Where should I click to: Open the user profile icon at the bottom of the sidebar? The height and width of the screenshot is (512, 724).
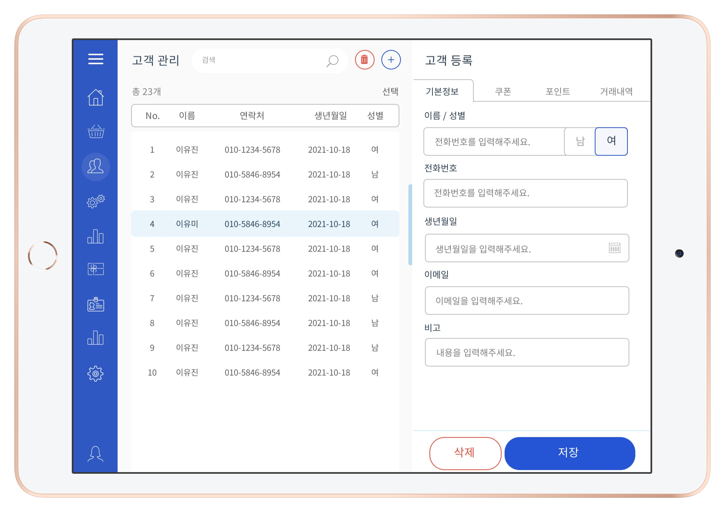tap(95, 453)
